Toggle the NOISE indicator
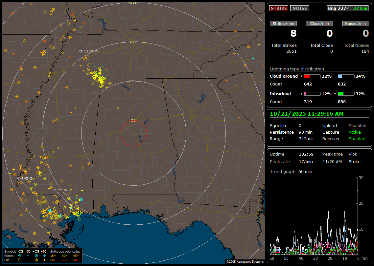Screen dimensions: 374x266 (299, 8)
